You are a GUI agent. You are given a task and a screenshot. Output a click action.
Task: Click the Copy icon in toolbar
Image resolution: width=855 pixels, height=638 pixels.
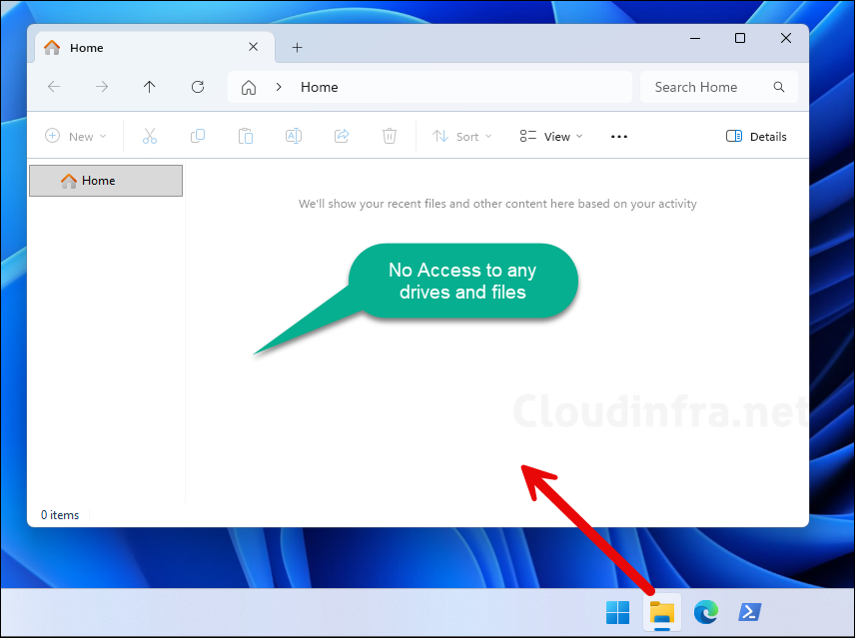(198, 136)
